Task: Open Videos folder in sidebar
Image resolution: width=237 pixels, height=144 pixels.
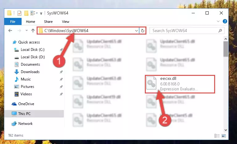Action: [x=26, y=94]
